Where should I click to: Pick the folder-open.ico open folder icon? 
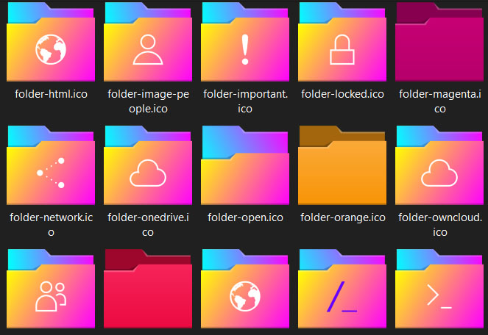(245, 167)
